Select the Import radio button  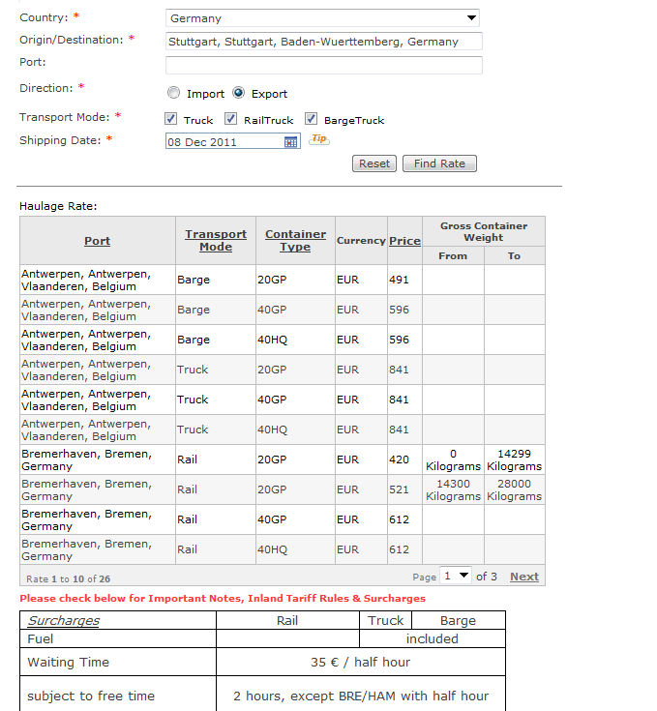[173, 94]
